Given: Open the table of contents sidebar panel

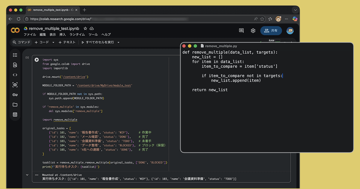Looking at the screenshot, I should [15, 55].
